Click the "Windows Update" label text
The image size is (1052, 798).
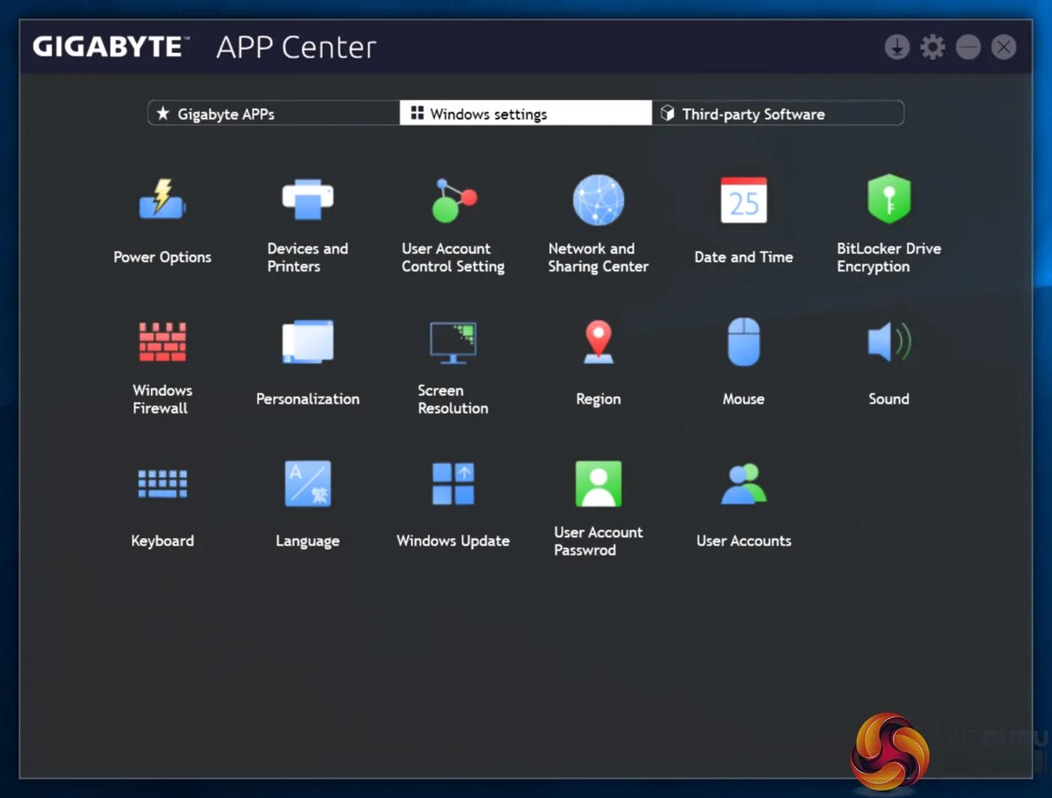[x=453, y=541]
